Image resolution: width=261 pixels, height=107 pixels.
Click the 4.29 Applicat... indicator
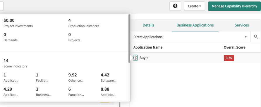pos(11,92)
